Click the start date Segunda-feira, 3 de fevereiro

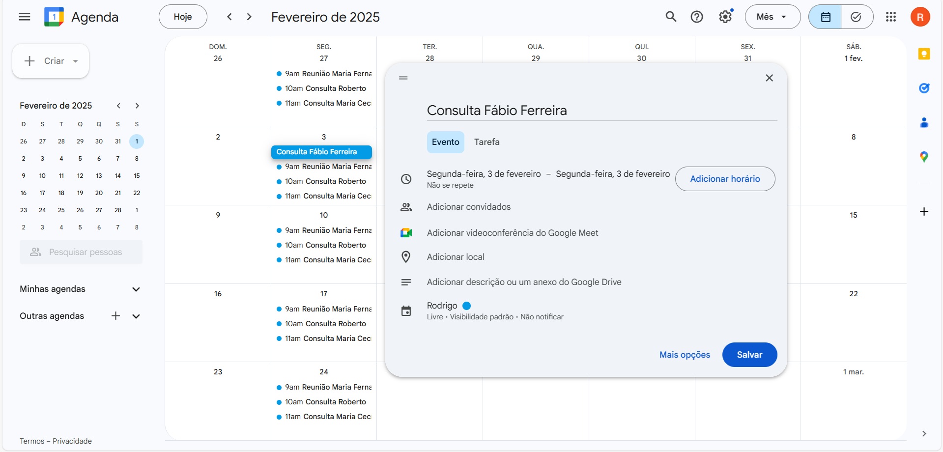(484, 174)
